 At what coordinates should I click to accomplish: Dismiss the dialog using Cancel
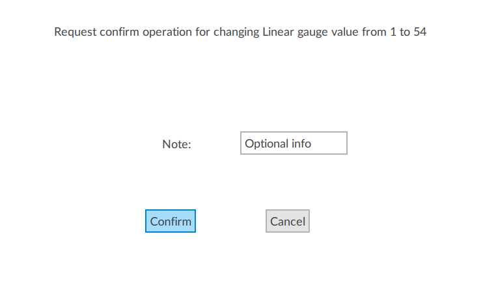(287, 221)
